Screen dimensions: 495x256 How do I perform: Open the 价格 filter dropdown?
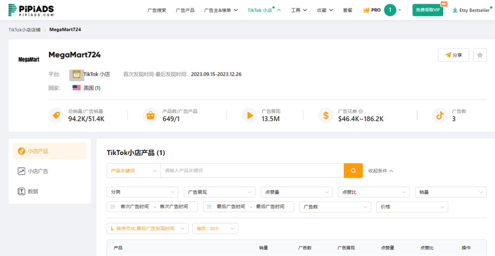click(x=412, y=207)
